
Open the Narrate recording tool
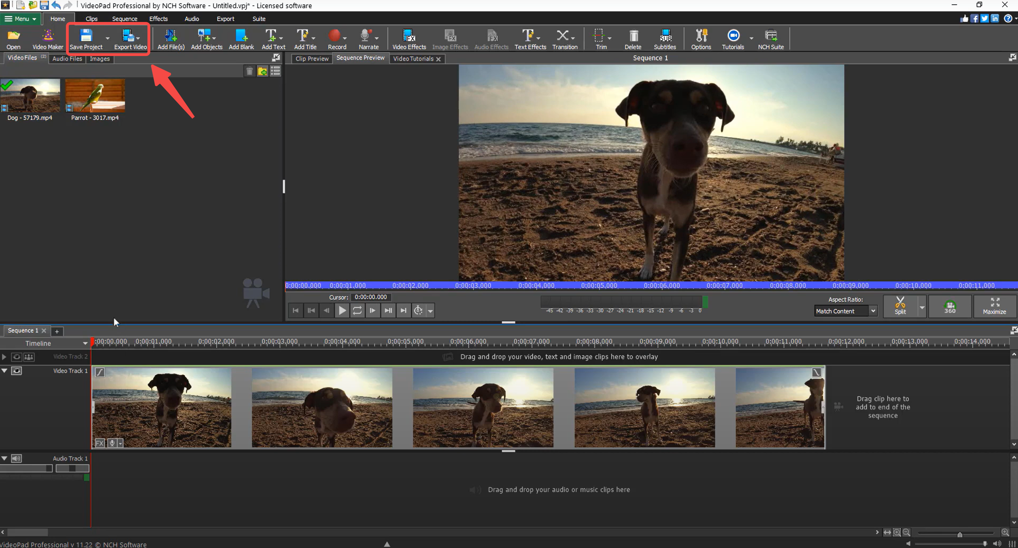coord(367,38)
